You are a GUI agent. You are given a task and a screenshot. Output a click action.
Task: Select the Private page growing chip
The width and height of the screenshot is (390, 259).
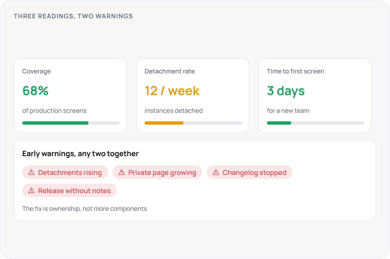click(157, 172)
